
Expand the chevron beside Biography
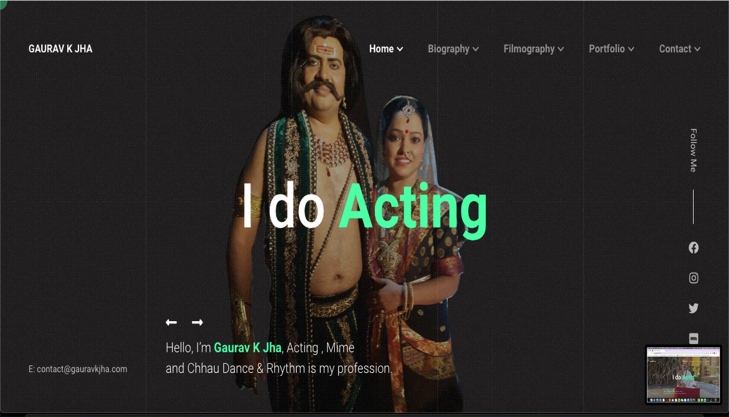[x=476, y=49]
